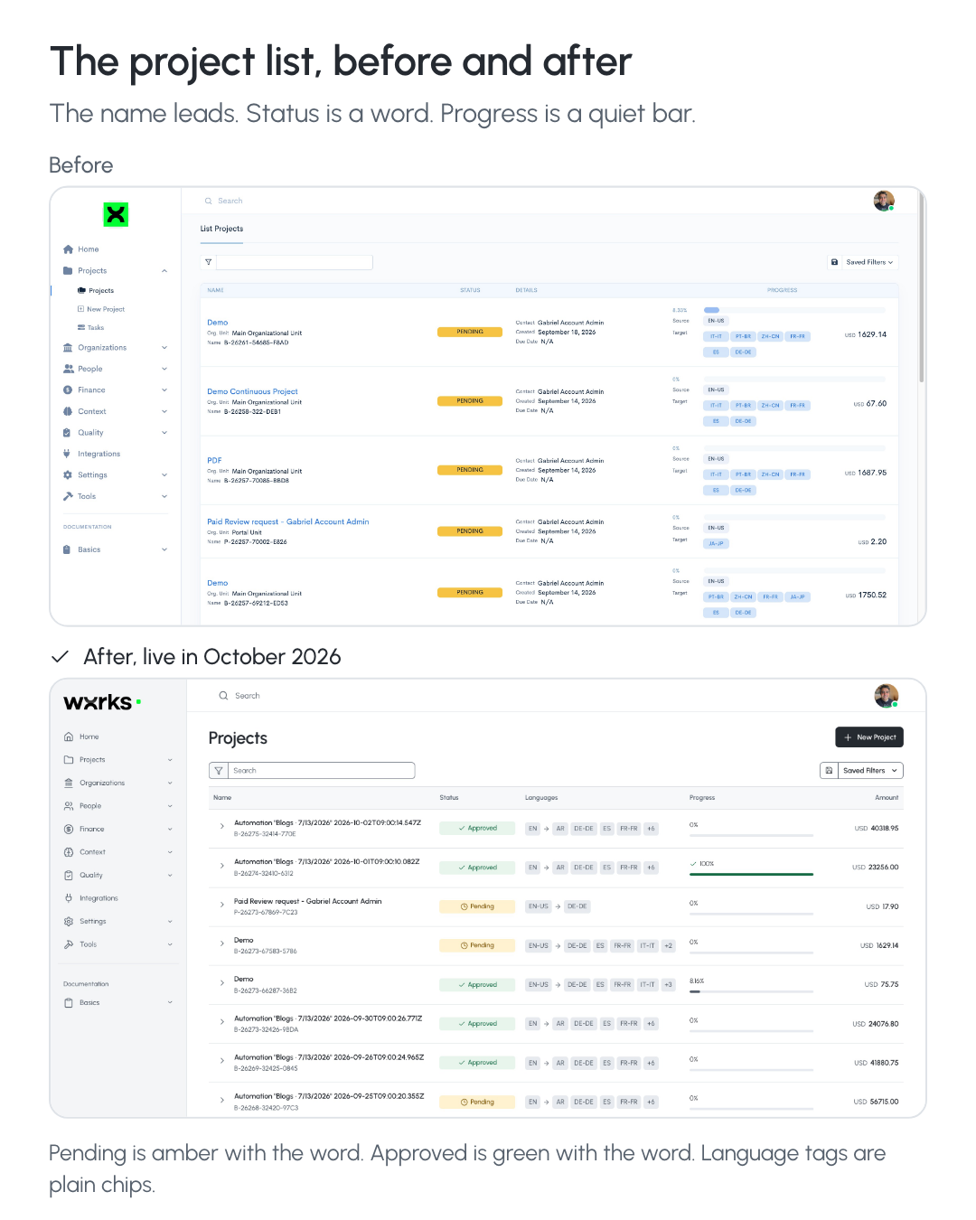Screen dimensions: 976x1220
Task: Click Finance coin icon in Before sidebar
Action: coord(68,390)
